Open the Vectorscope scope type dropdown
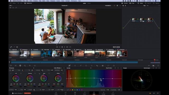Viewport: 169px width, 95px height. (x=147, y=68)
